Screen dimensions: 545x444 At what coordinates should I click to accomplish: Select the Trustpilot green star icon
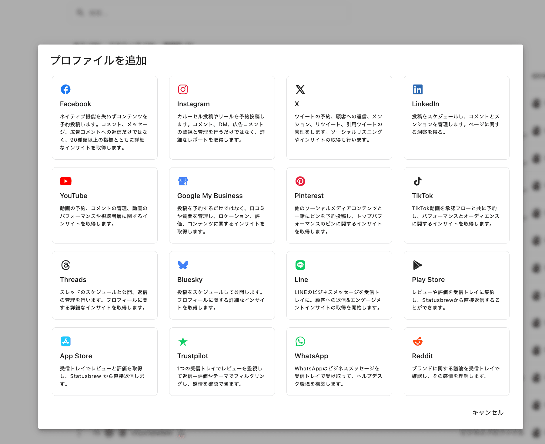pos(183,341)
